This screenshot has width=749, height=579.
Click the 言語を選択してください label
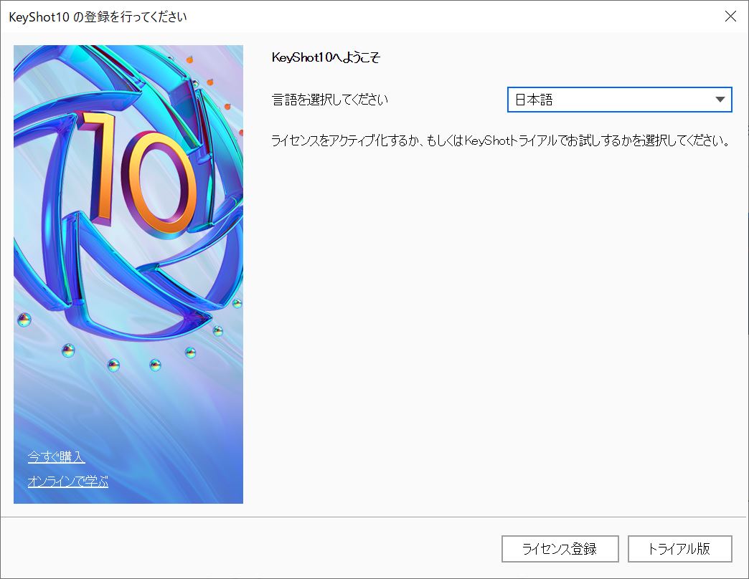329,100
